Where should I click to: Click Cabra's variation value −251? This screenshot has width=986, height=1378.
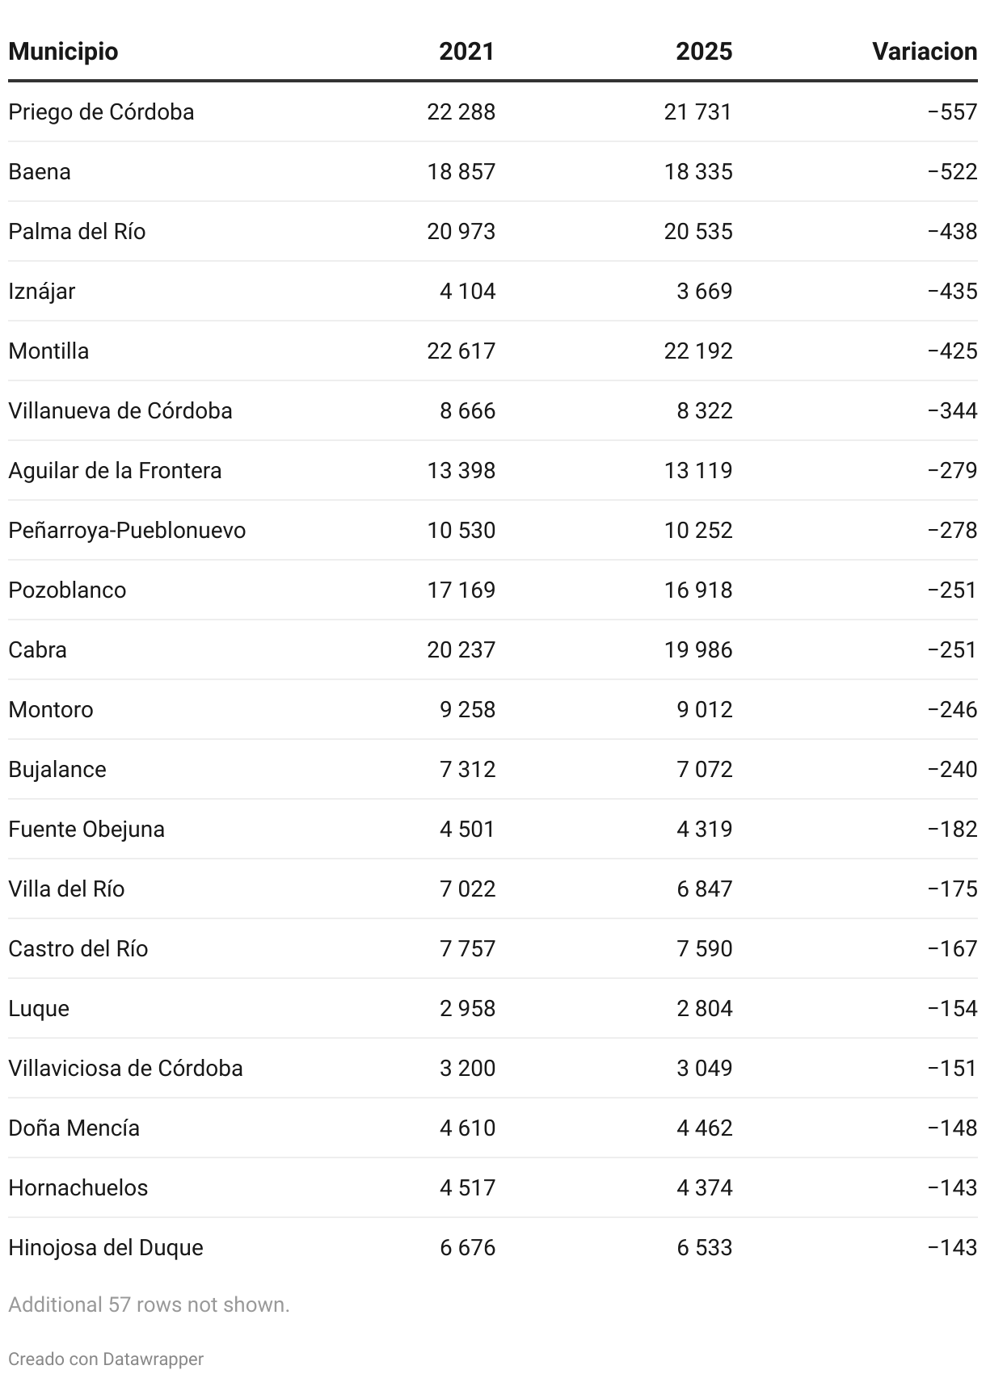coord(952,649)
